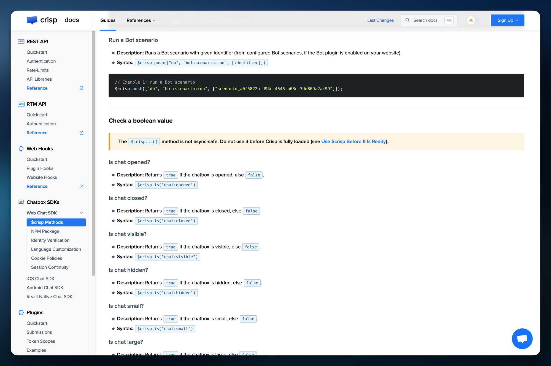Screen dimensions: 551x366
Task: Click the ⌘K shortcut badge in search bar
Action: click(449, 20)
